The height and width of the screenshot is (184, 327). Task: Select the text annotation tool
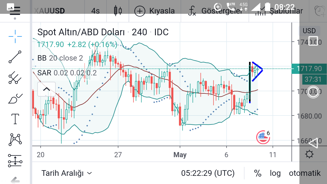point(15,119)
